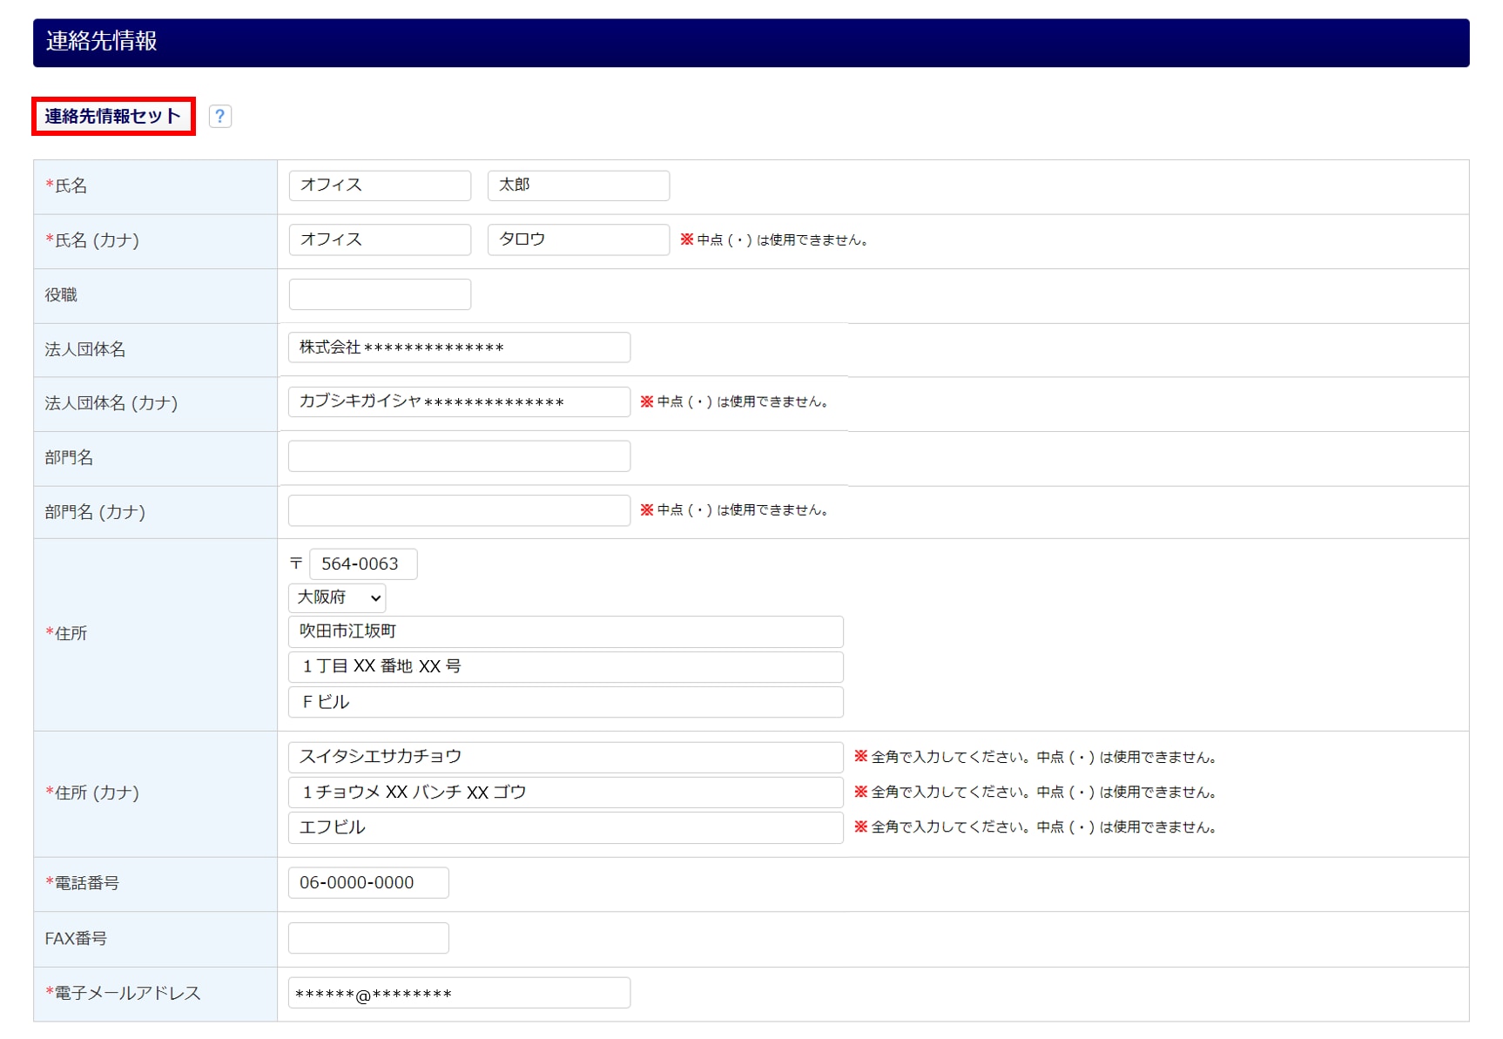Click the 中点 warning note beside タロウ
This screenshot has width=1503, height=1039.
[774, 240]
